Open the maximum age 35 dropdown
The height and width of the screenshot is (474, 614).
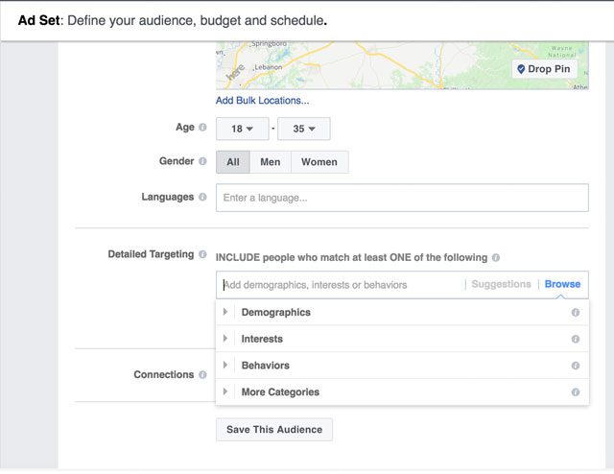click(x=303, y=129)
